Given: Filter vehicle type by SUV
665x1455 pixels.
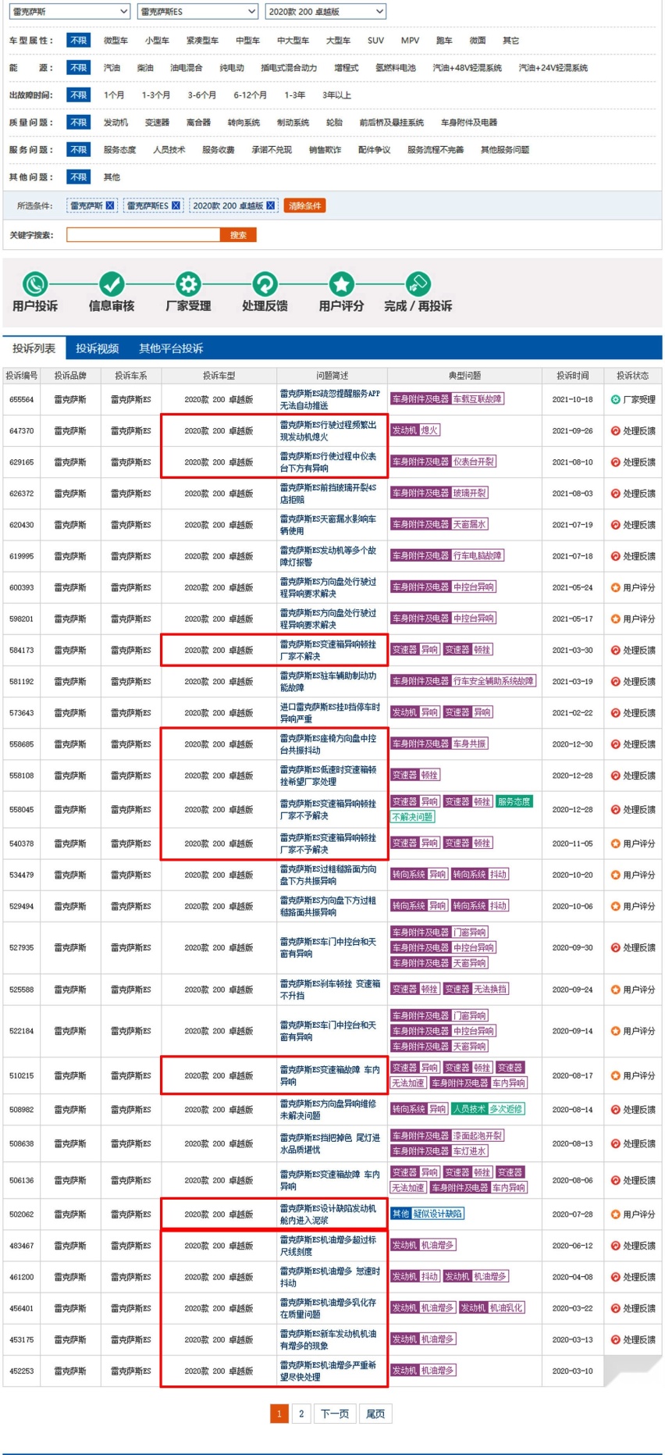Looking at the screenshot, I should pos(375,41).
